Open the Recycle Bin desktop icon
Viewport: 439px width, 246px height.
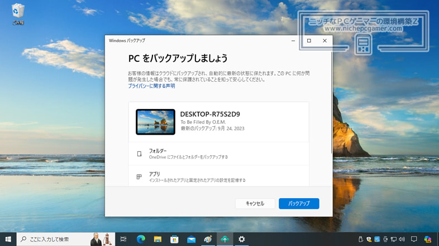18,14
